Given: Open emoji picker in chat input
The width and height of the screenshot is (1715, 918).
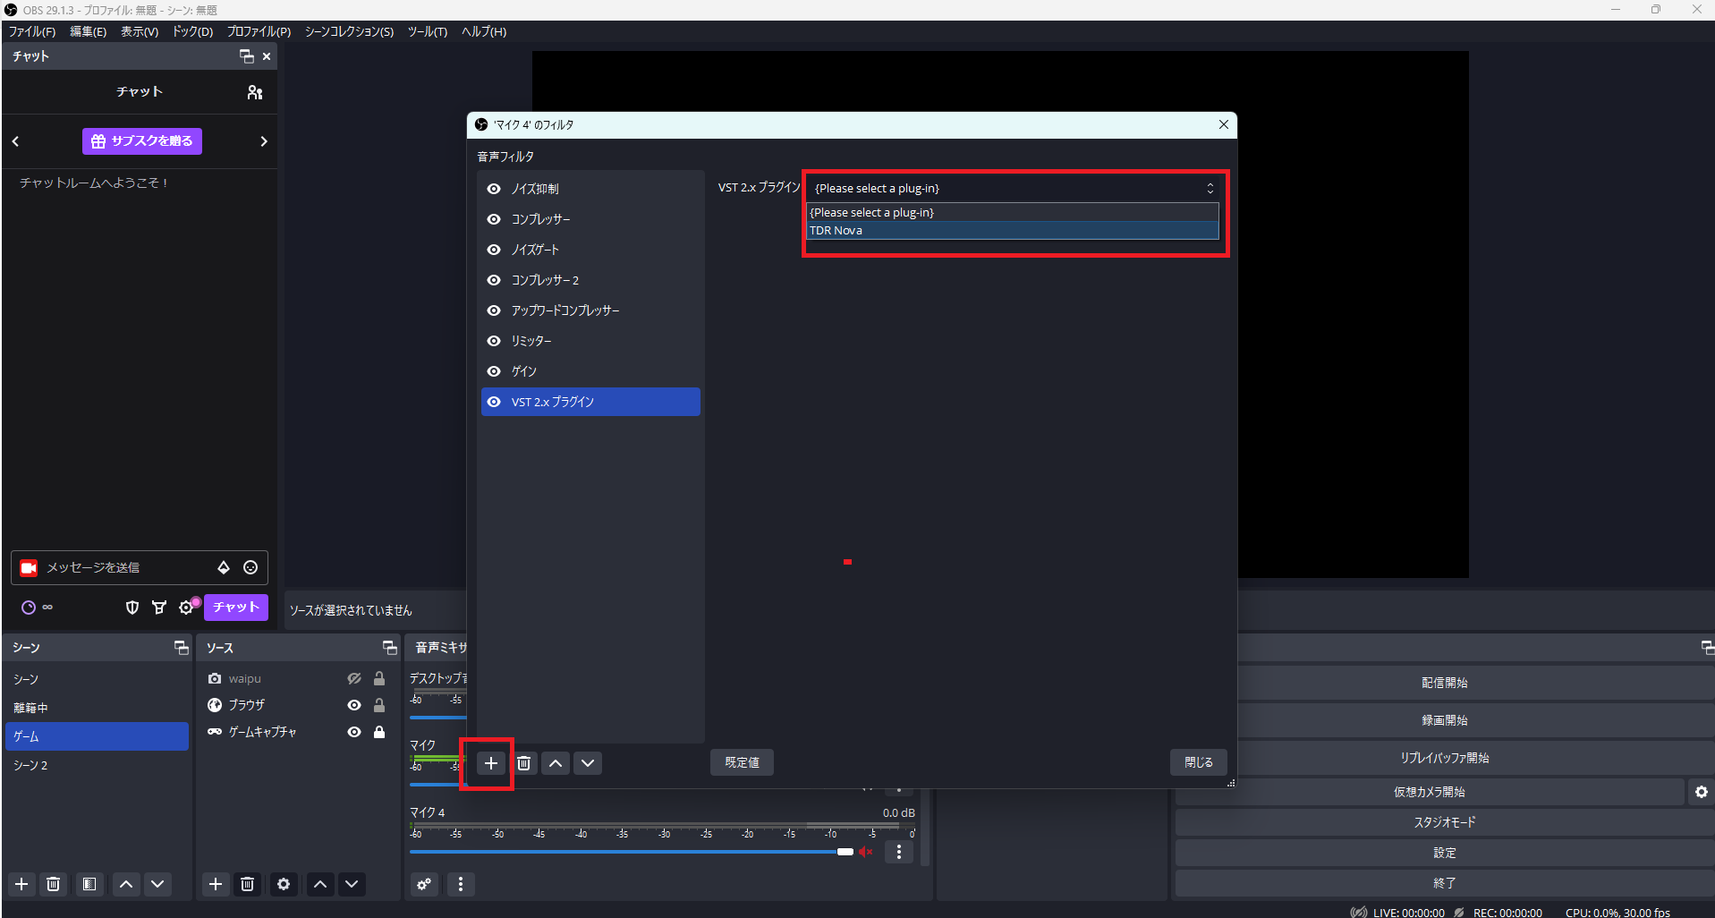Looking at the screenshot, I should click(250, 567).
